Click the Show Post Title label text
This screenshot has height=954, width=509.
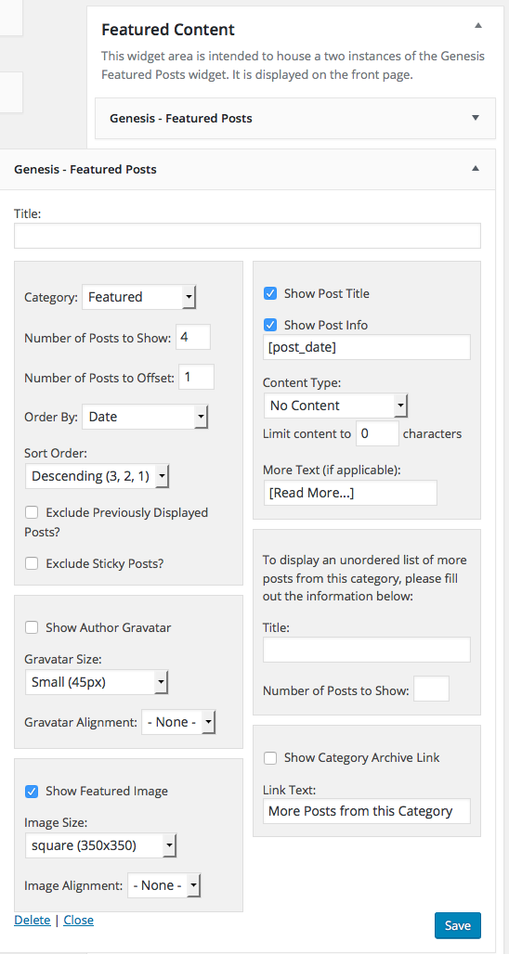326,294
